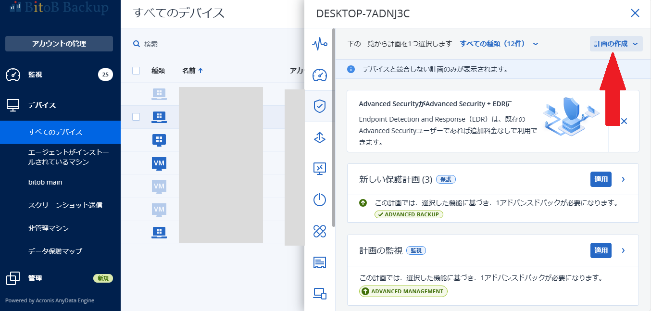This screenshot has height=311, width=651.
Task: Apply the 計画の監視 plan
Action: pyautogui.click(x=601, y=250)
